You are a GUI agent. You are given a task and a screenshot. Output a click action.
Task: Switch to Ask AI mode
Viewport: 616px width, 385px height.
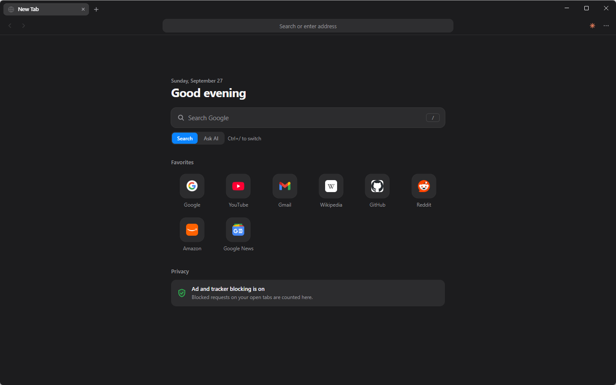click(211, 138)
